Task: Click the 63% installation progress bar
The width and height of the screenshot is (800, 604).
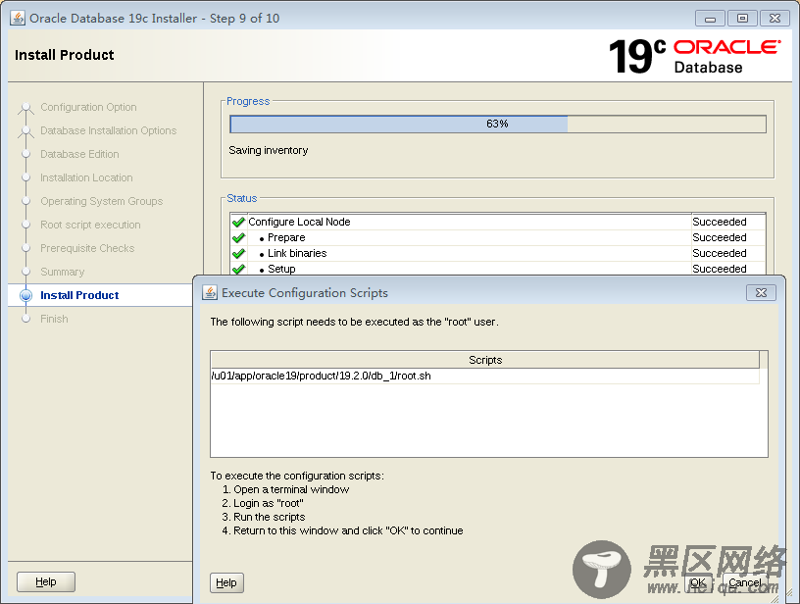Action: pos(497,124)
